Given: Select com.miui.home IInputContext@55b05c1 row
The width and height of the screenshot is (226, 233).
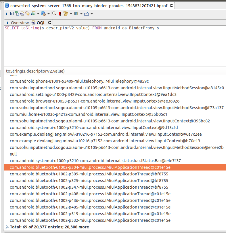Looking at the screenshot, I should (115, 114).
